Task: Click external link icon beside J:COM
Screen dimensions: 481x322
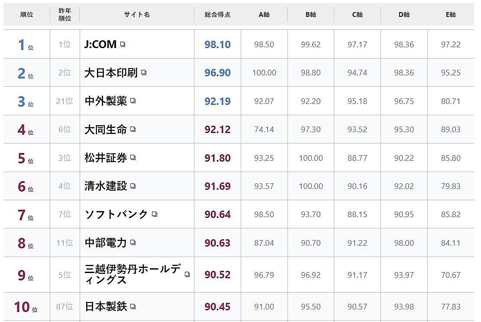Action: point(123,44)
